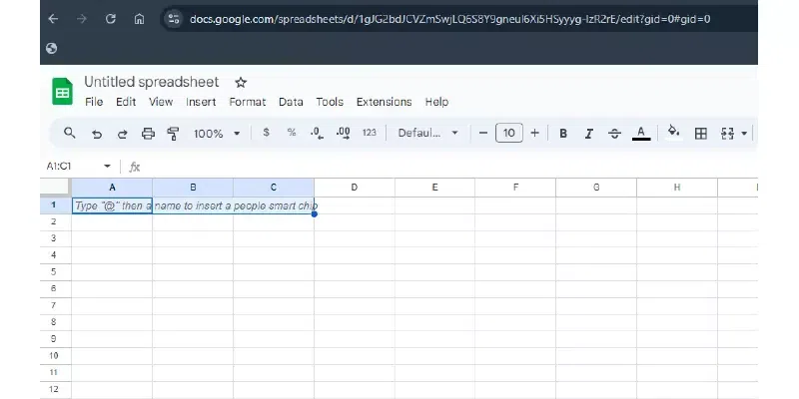
Task: Activate the paint format tool
Action: click(173, 134)
